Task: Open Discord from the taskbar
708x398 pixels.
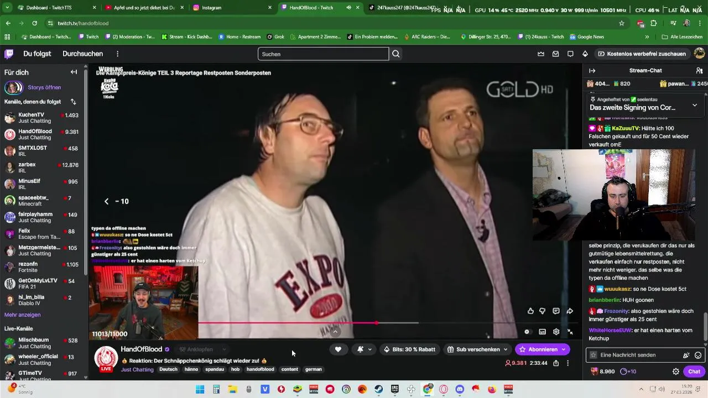Action: [460, 389]
